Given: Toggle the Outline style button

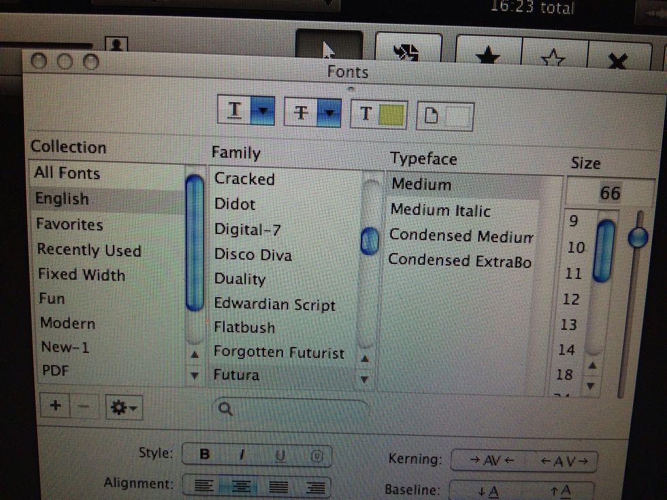Looking at the screenshot, I should click(x=317, y=456).
